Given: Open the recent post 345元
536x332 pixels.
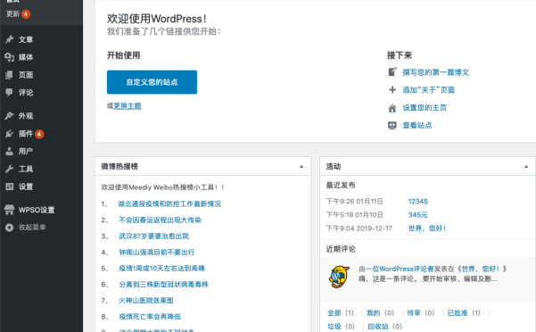Looking at the screenshot, I should coord(417,215).
